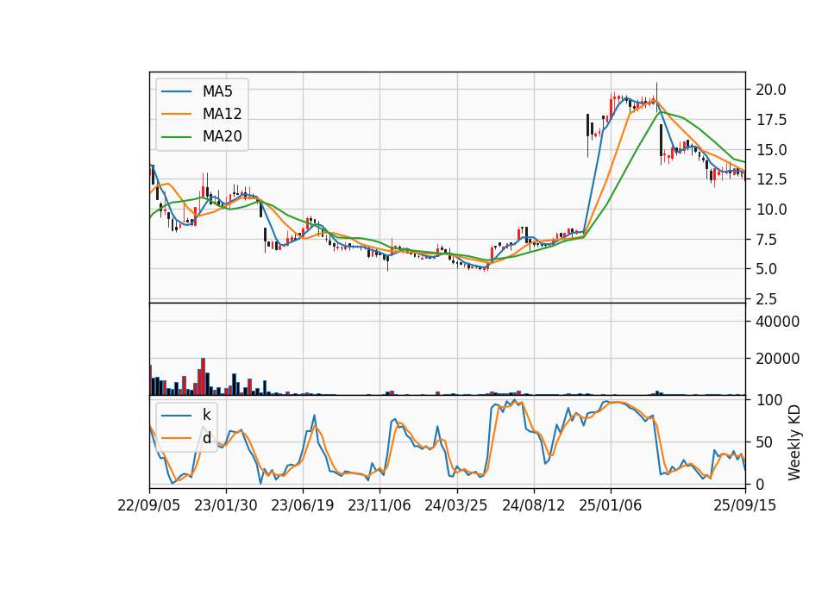Click the 15.0 price axis label
Screen dimensions: 828x595
(x=771, y=150)
